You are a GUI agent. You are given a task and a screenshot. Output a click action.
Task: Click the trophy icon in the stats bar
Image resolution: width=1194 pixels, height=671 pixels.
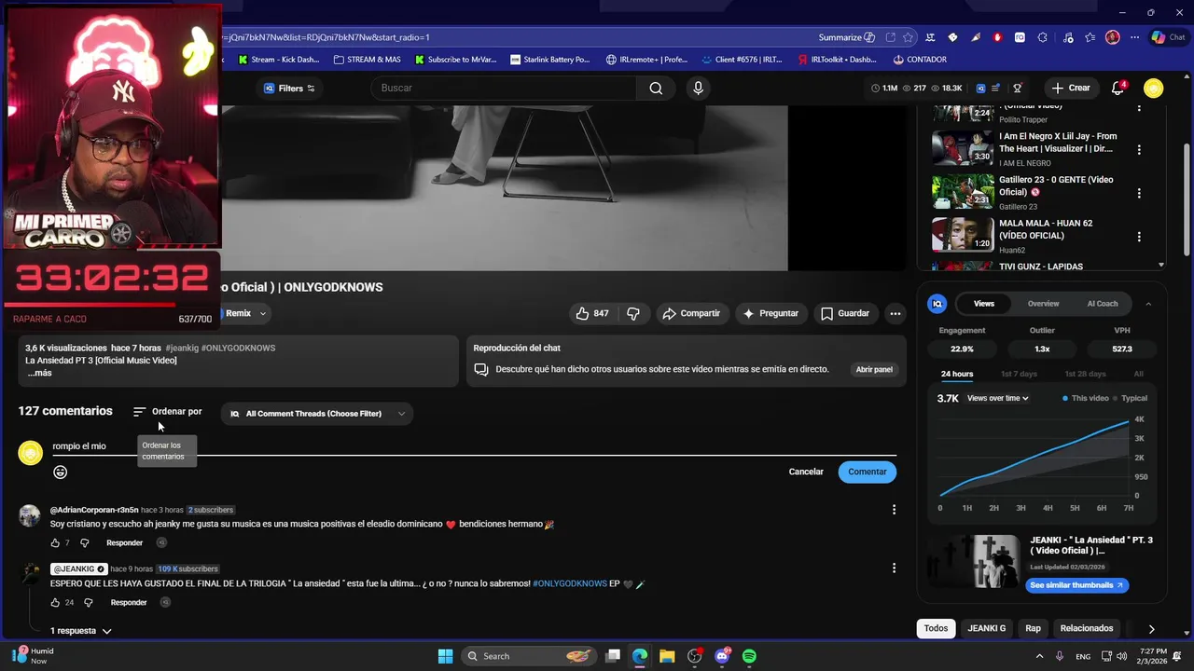click(x=1018, y=89)
